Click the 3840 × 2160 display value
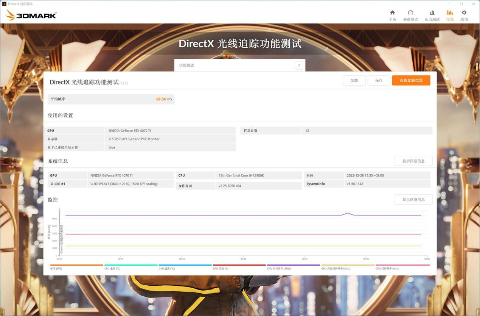 tap(124, 184)
